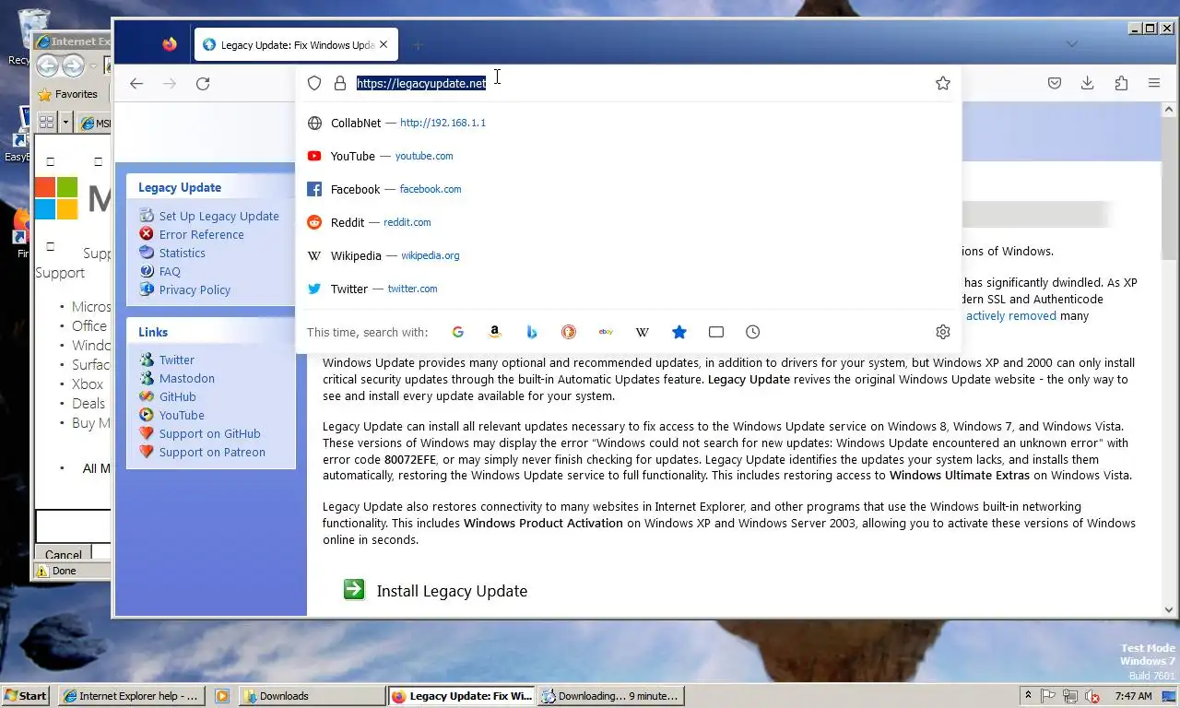Choose CollabNet 192.168.1.1 suggestion
The width and height of the screenshot is (1180, 708).
(627, 123)
